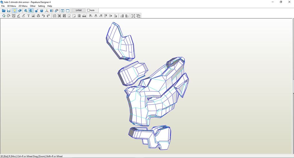Open the Help menu
Image resolution: width=294 pixels, height=158 pixels.
[x=50, y=6]
